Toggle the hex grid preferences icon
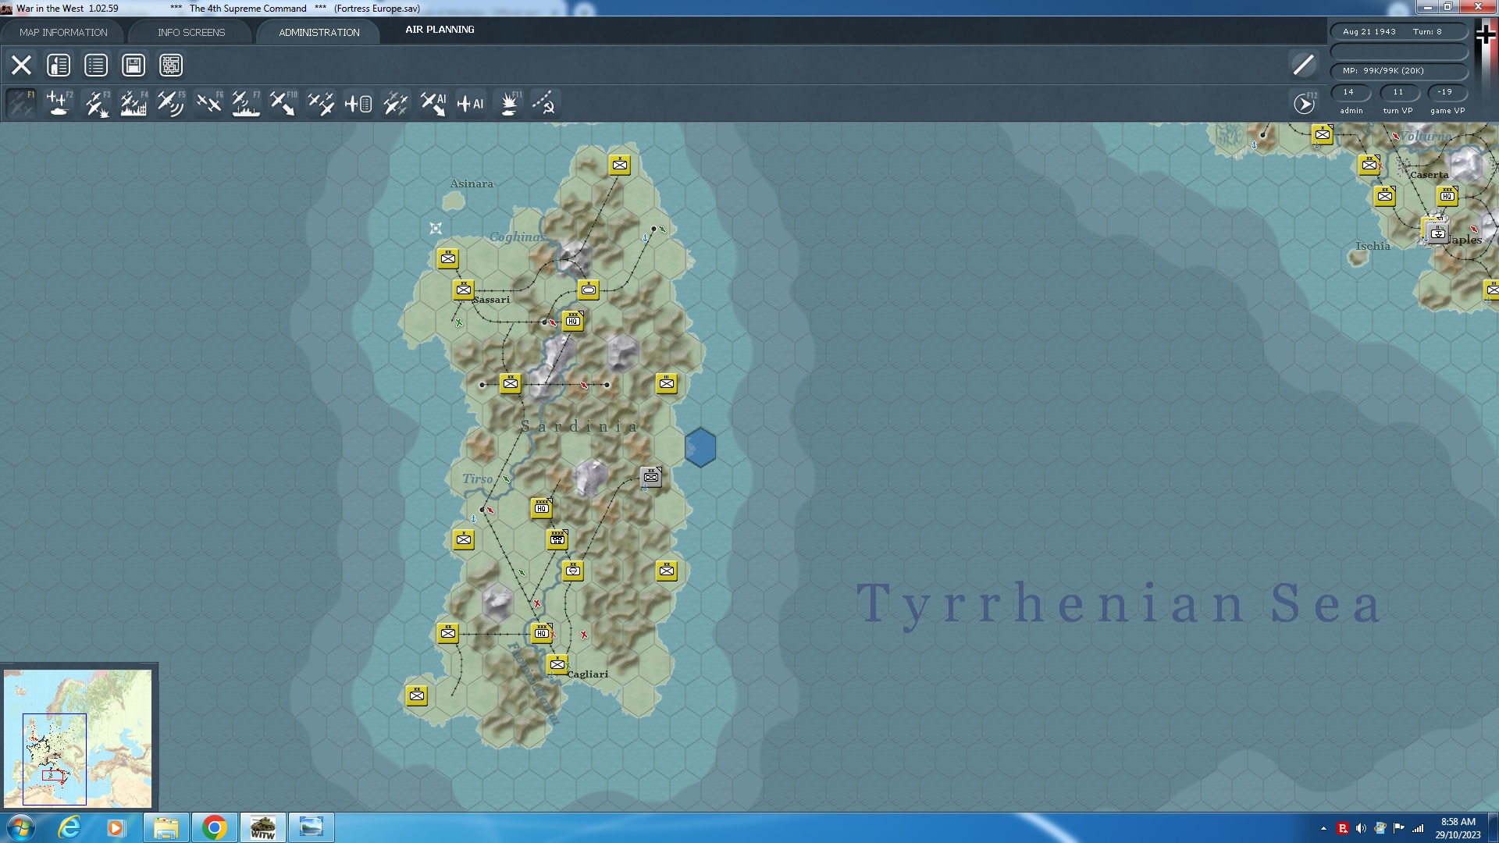1499x843 pixels. pyautogui.click(x=171, y=65)
